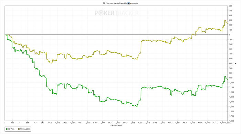Click the x-axis label 942
The image size is (241, 134).
43,123
